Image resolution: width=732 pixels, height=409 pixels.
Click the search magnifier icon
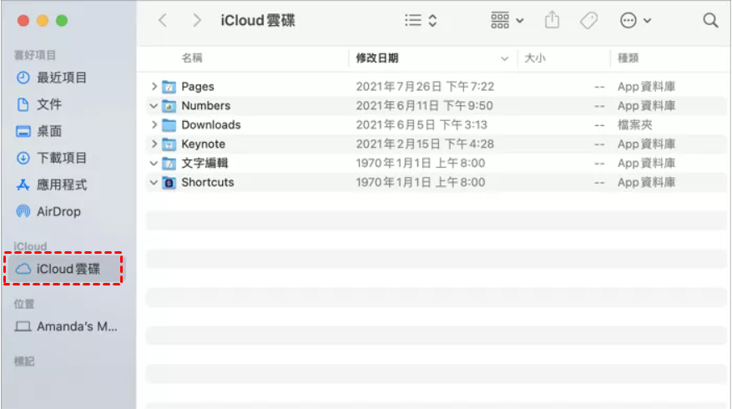tap(710, 20)
